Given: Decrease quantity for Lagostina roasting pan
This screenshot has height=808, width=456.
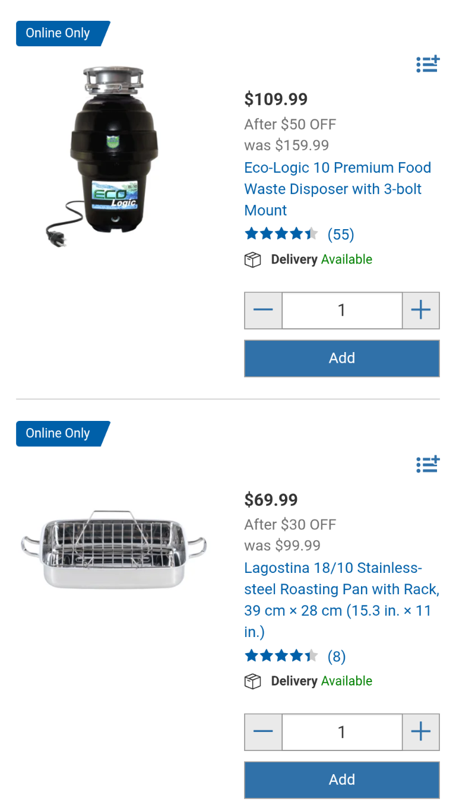Looking at the screenshot, I should (263, 731).
